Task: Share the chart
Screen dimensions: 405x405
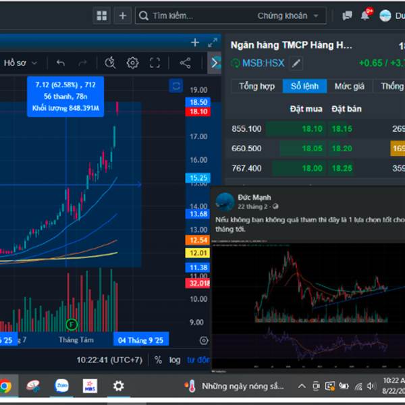Action: pyautogui.click(x=185, y=63)
